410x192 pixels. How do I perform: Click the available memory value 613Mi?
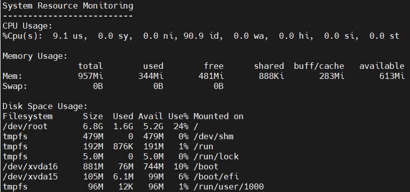(x=392, y=76)
